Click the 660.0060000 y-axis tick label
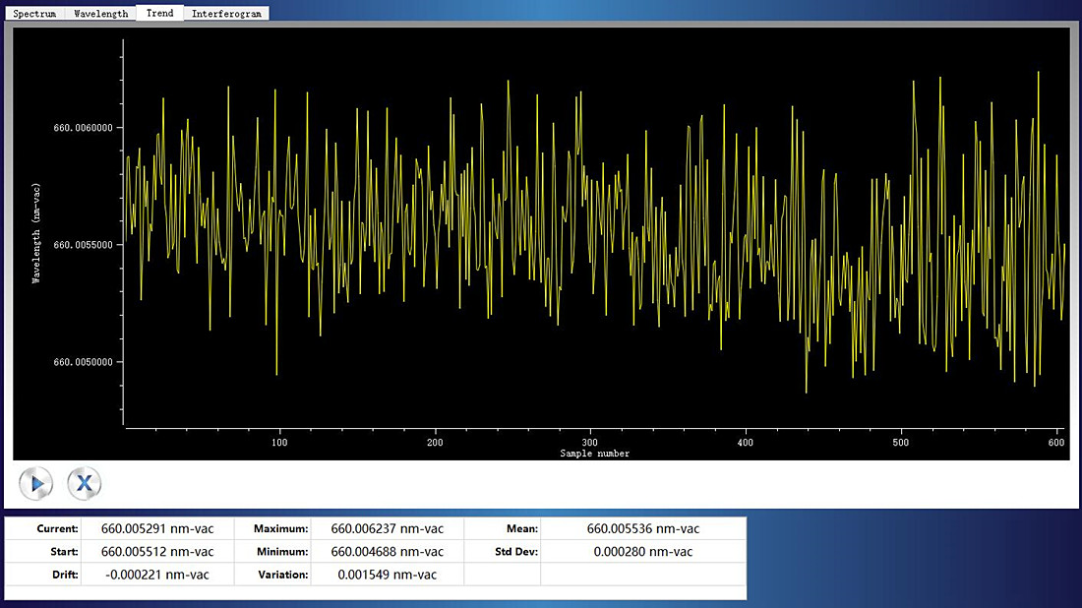Viewport: 1082px width, 608px height. tap(83, 128)
